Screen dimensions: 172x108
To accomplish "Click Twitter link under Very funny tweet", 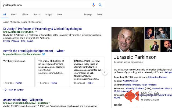I will 19,83.
